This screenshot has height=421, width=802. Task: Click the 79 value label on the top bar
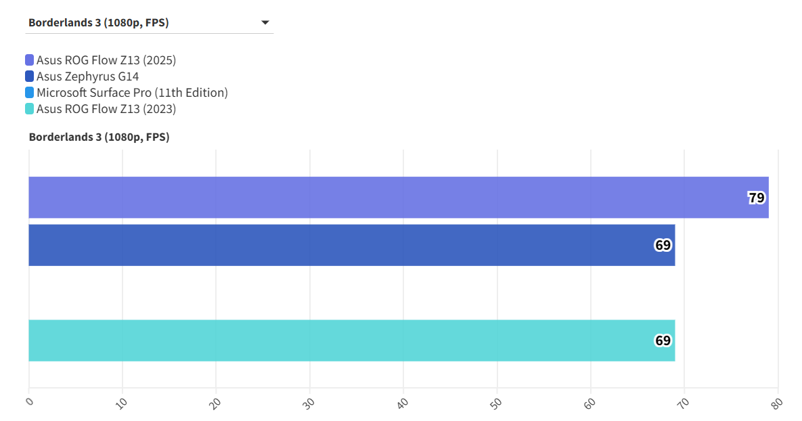tap(756, 198)
